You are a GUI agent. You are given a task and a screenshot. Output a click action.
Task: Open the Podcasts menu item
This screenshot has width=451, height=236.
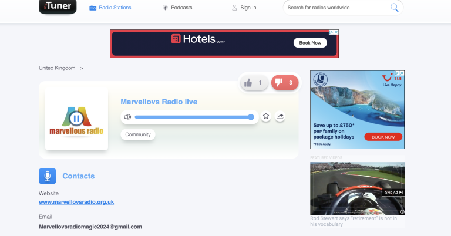[x=177, y=8]
